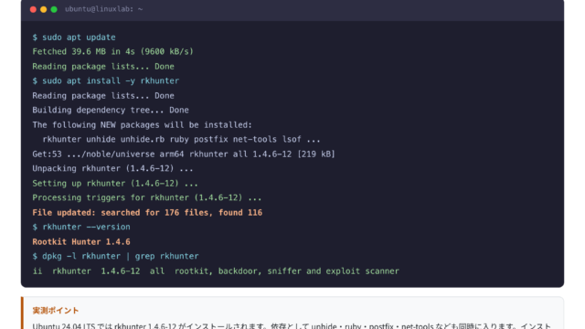Click 'File updated: searched for 176 files' line
The image size is (585, 329).
(x=147, y=213)
